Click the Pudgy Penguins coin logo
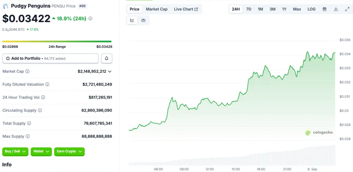Screen dimensions: 353x172 (x=6, y=6)
